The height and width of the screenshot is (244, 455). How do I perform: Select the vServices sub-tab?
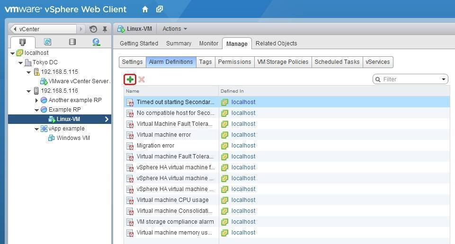[x=377, y=62]
